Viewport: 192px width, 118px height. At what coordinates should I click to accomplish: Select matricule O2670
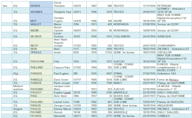tap(77, 6)
